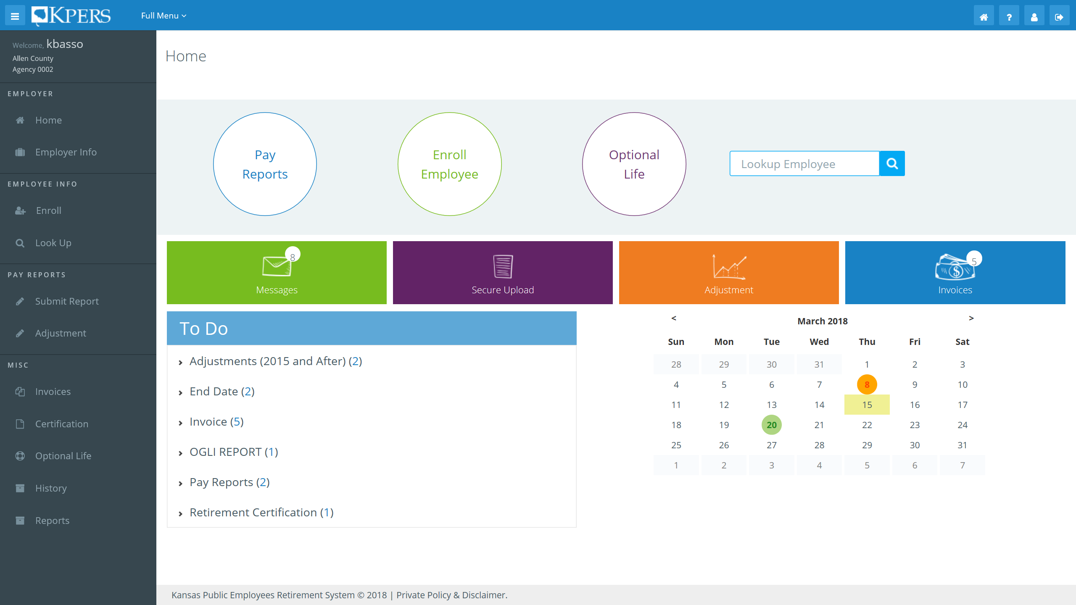Open help with the question mark icon
The height and width of the screenshot is (605, 1076).
1009,16
